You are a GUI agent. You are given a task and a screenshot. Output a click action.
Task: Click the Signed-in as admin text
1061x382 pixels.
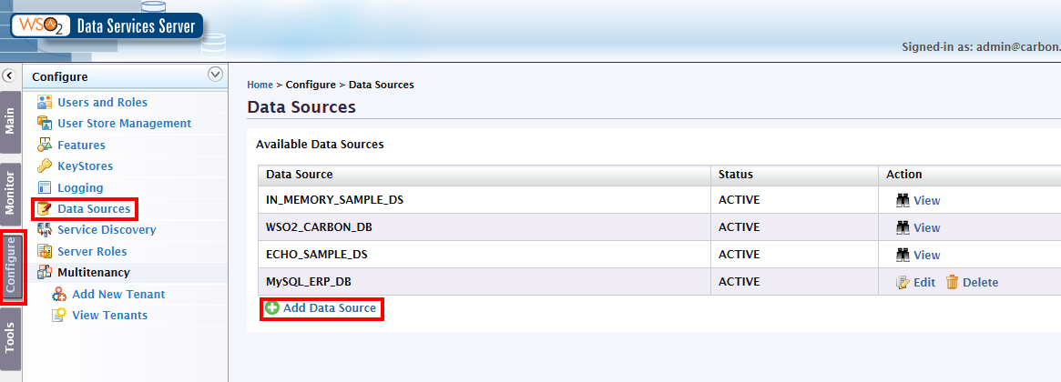tap(981, 47)
